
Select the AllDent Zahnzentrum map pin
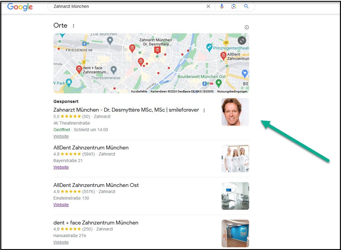click(223, 56)
